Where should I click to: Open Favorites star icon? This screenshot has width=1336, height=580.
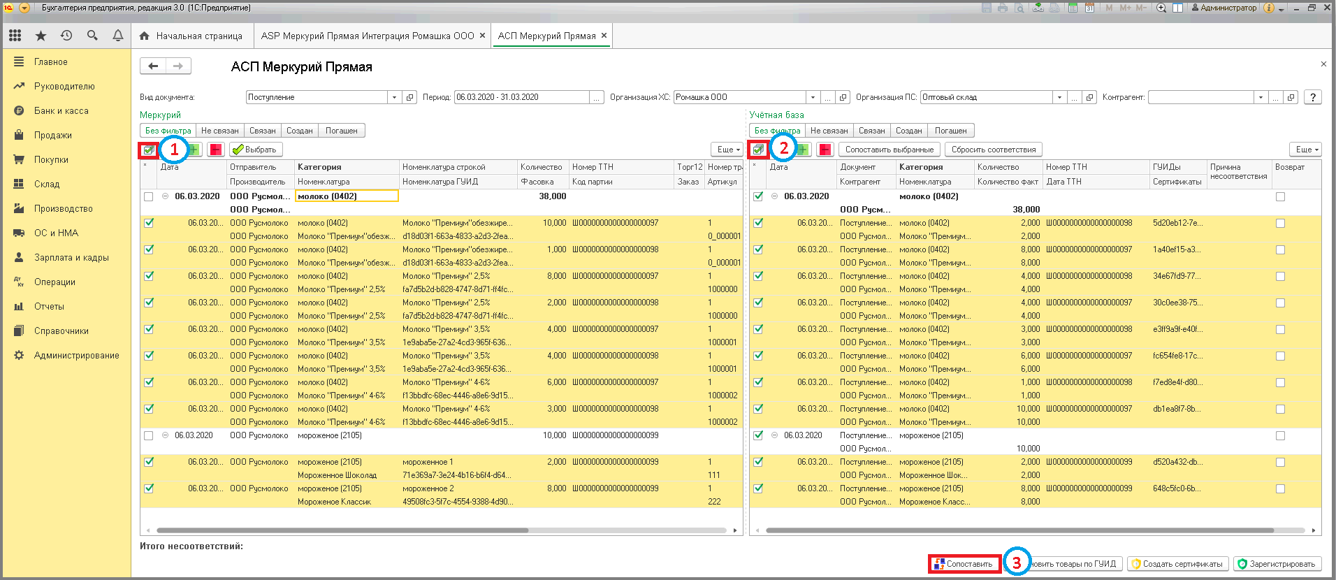point(41,36)
